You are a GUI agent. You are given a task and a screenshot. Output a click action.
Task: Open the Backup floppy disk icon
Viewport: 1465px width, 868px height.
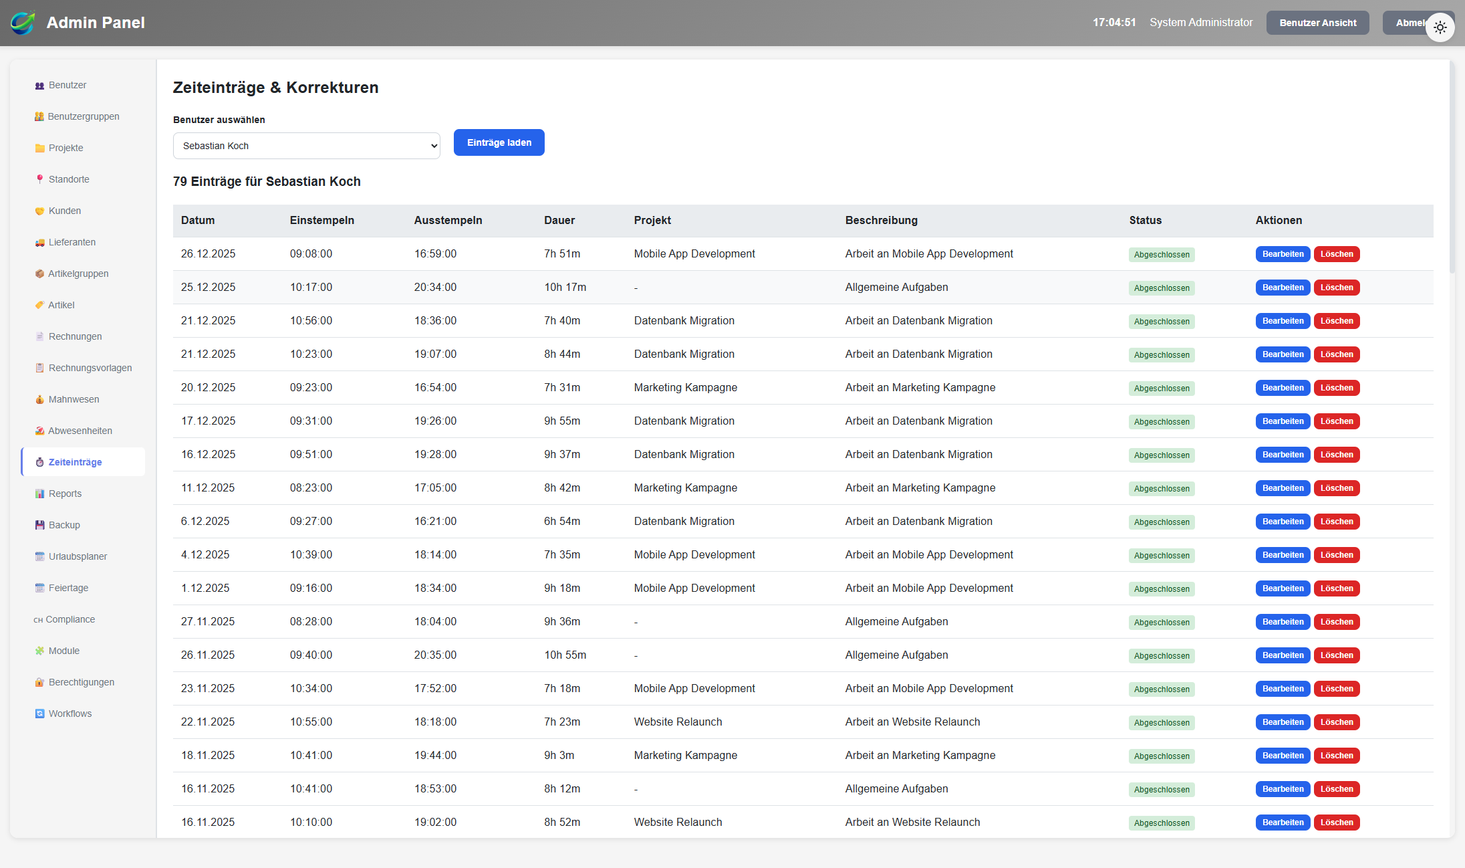click(39, 525)
